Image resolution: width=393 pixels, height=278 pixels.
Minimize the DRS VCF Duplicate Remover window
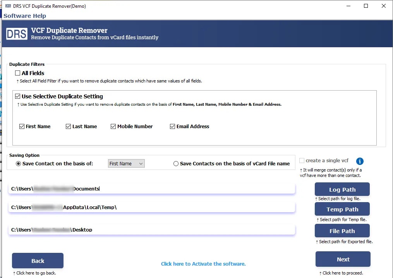(x=348, y=6)
